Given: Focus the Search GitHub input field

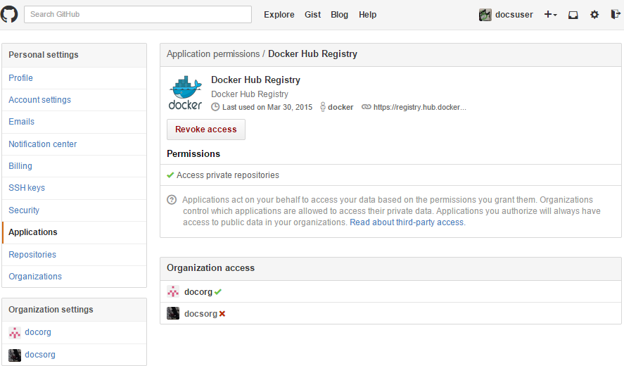Looking at the screenshot, I should coord(138,15).
